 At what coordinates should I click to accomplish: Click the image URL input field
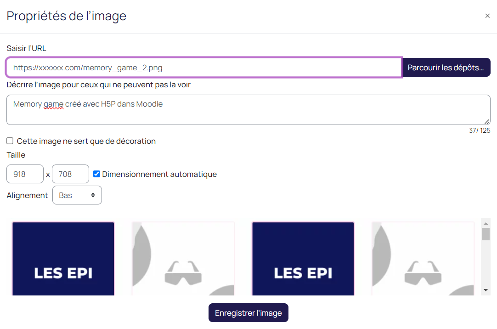point(204,68)
